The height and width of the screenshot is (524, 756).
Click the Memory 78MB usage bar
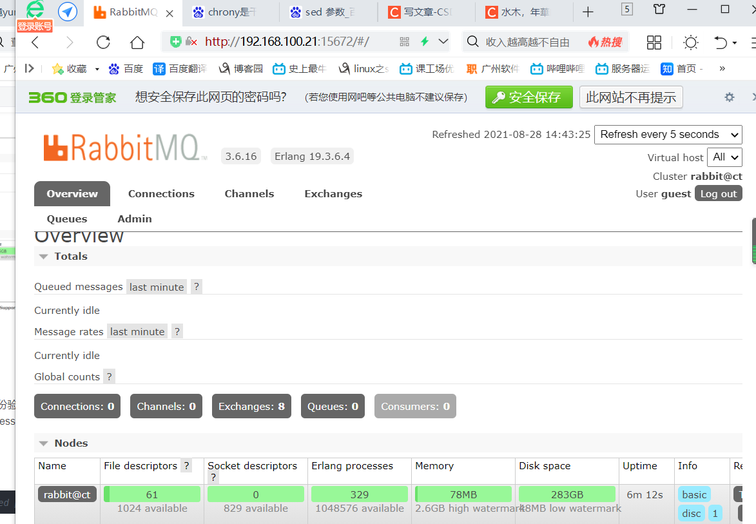click(463, 494)
